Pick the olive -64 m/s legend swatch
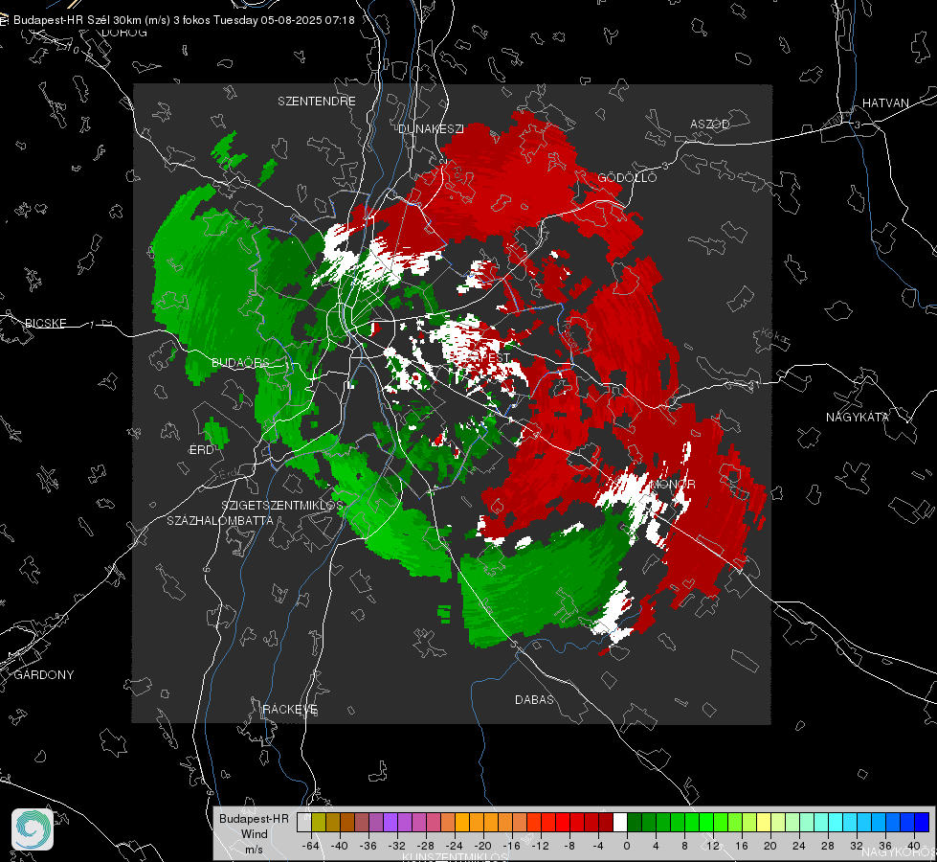The image size is (937, 862). [x=319, y=823]
